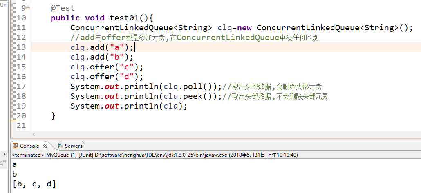The image size is (421, 193).
Task: Click the green comment on line 12
Action: [x=194, y=38]
